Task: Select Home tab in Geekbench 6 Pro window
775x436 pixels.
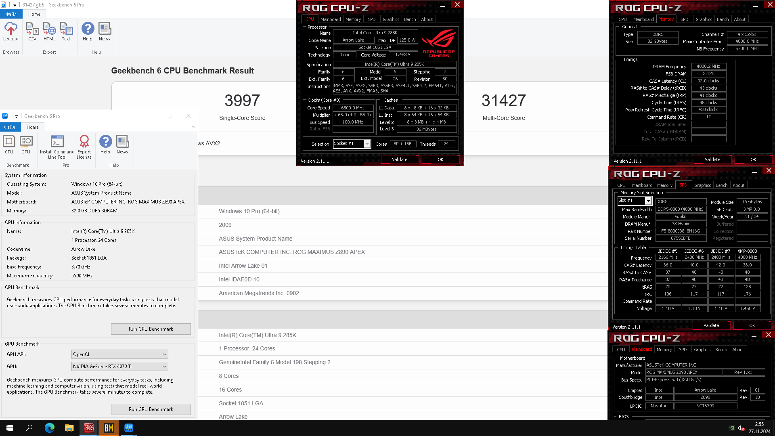Action: [x=33, y=127]
